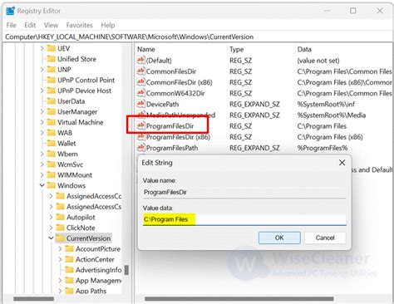Maximize the Registry Editor window

(x=353, y=11)
